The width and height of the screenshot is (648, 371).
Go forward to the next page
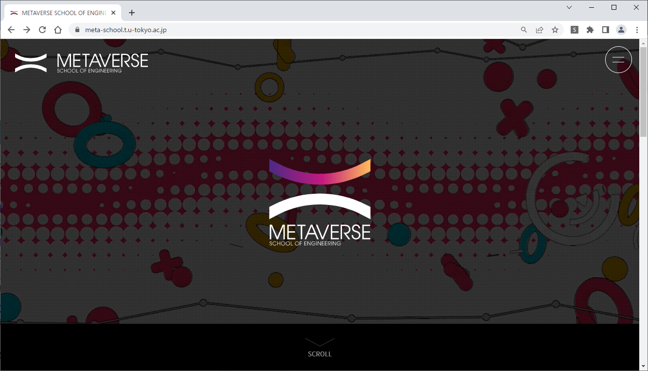tap(27, 30)
